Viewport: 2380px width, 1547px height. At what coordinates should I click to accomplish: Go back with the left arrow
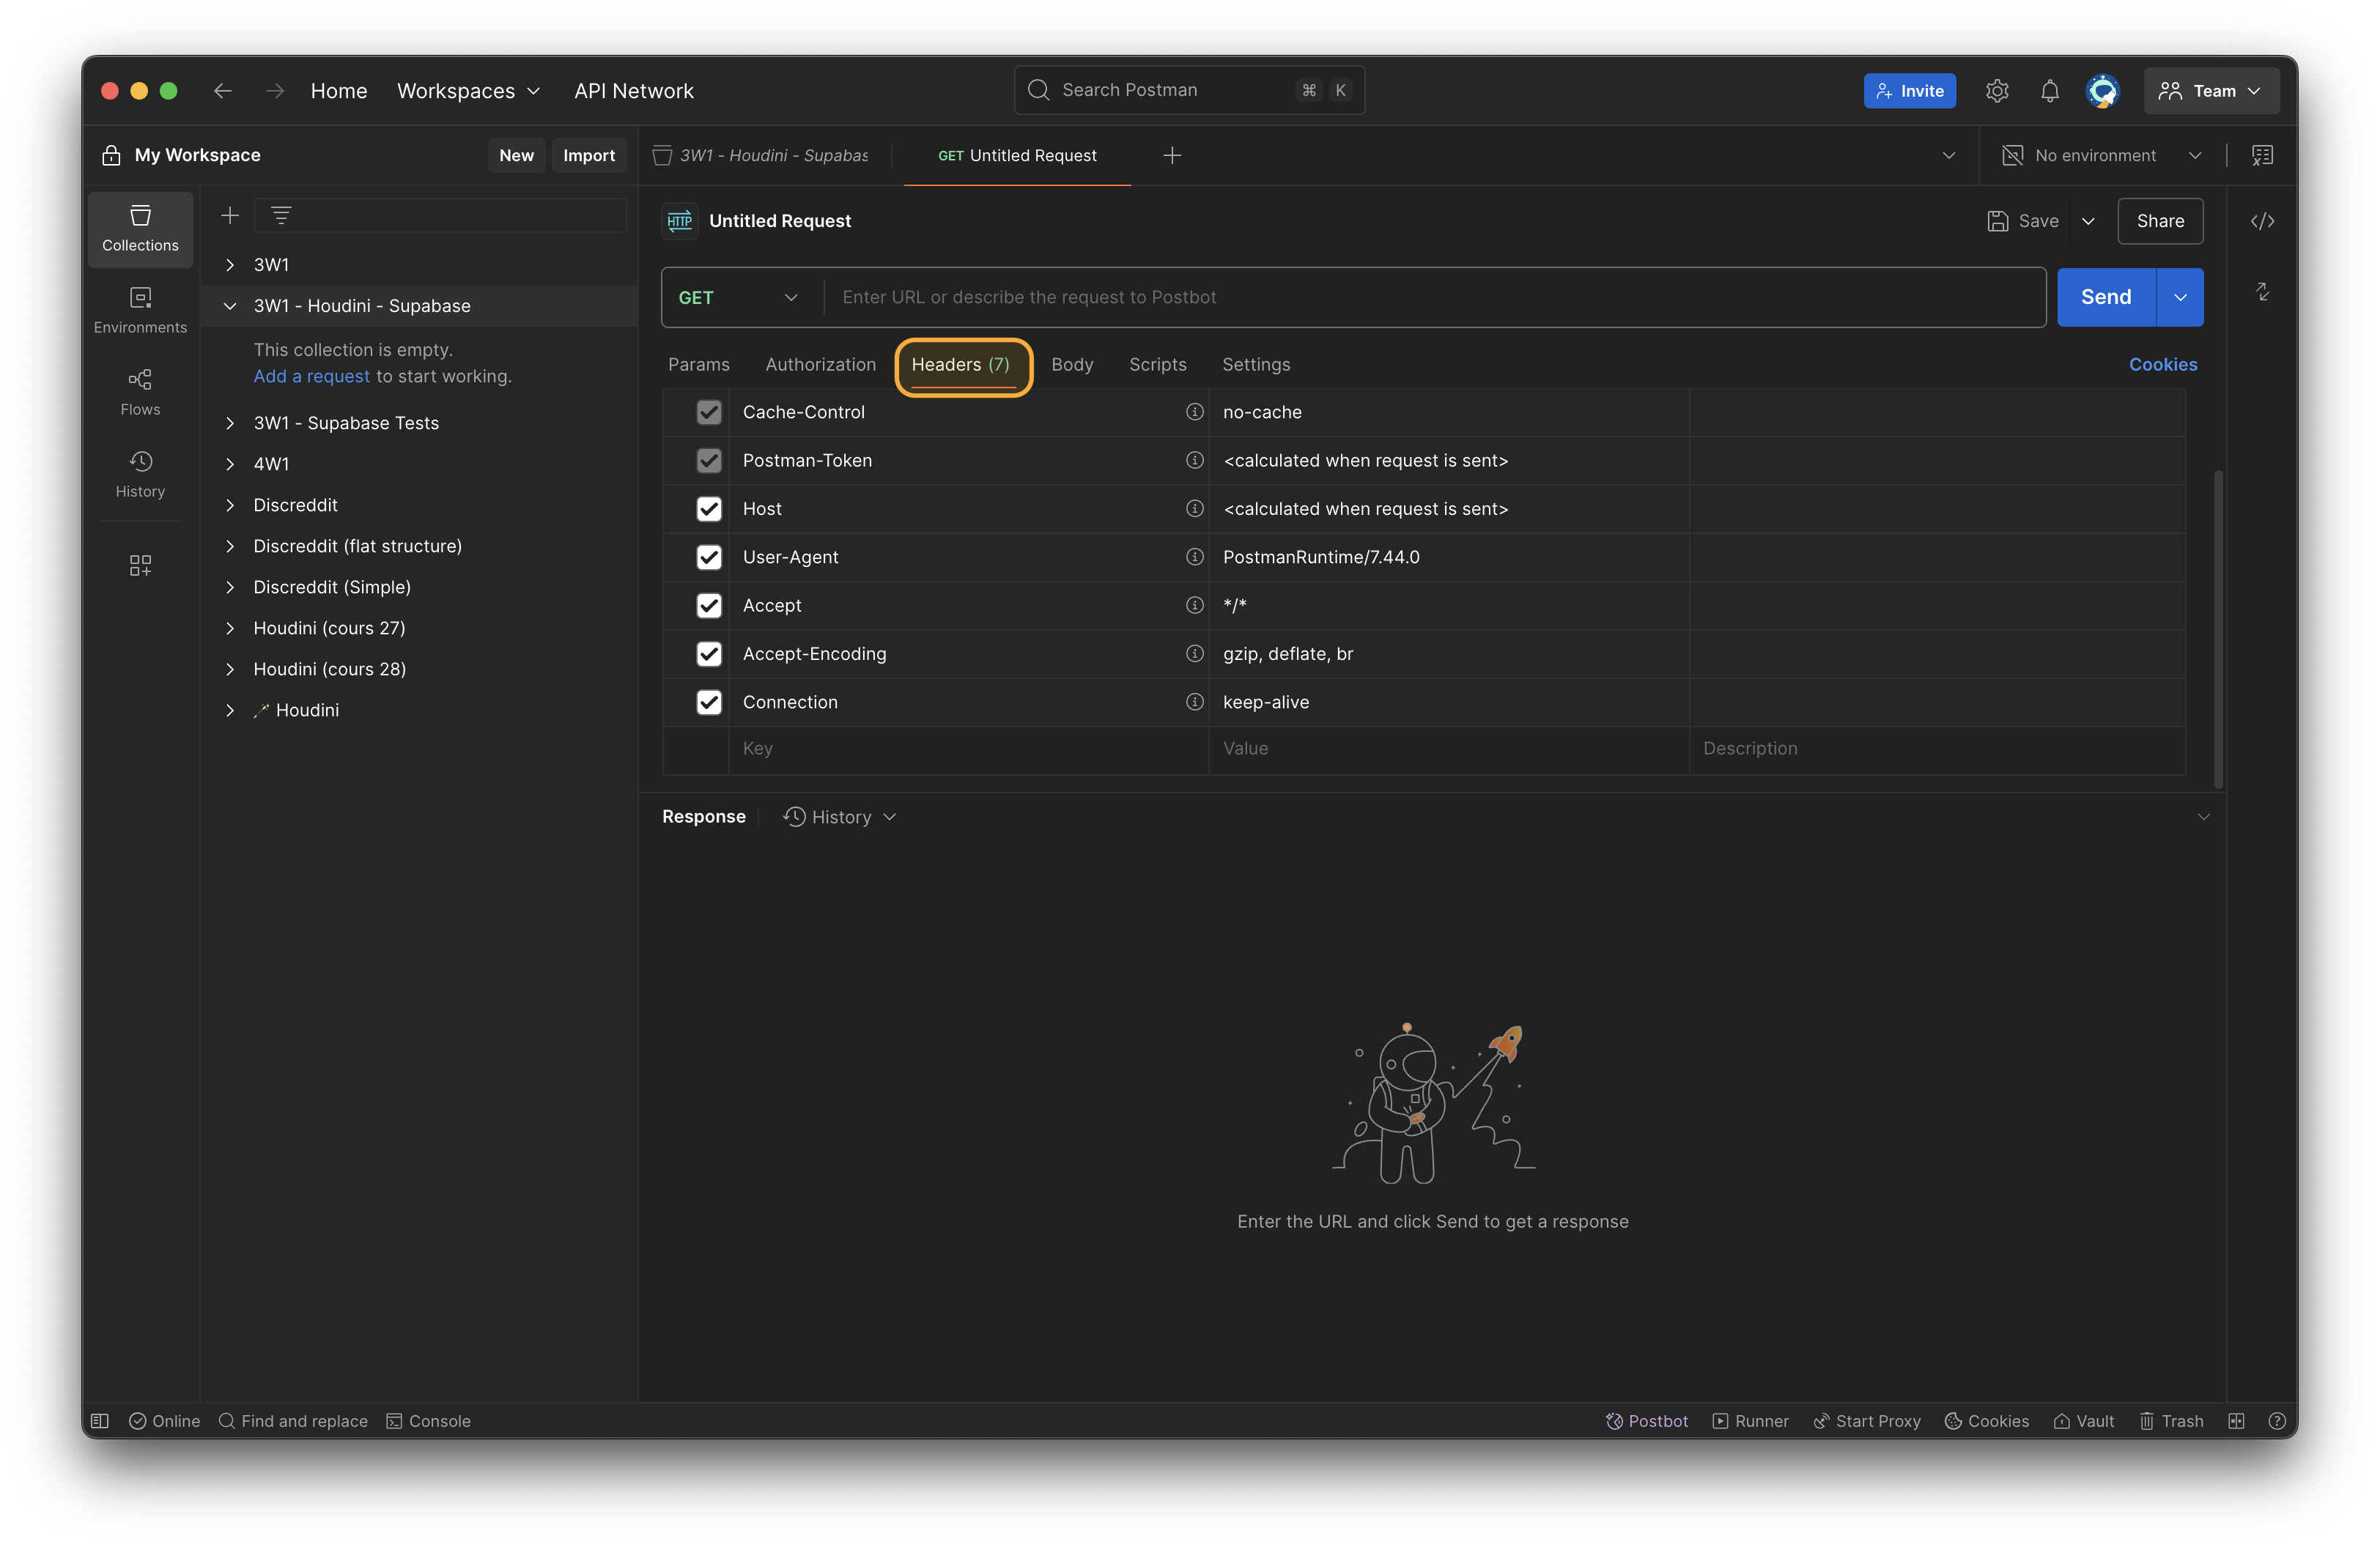coord(222,91)
